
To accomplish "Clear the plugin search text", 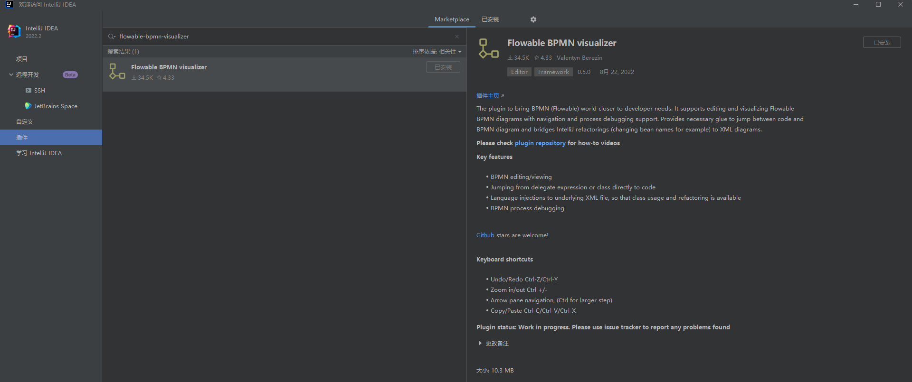I will tap(457, 37).
